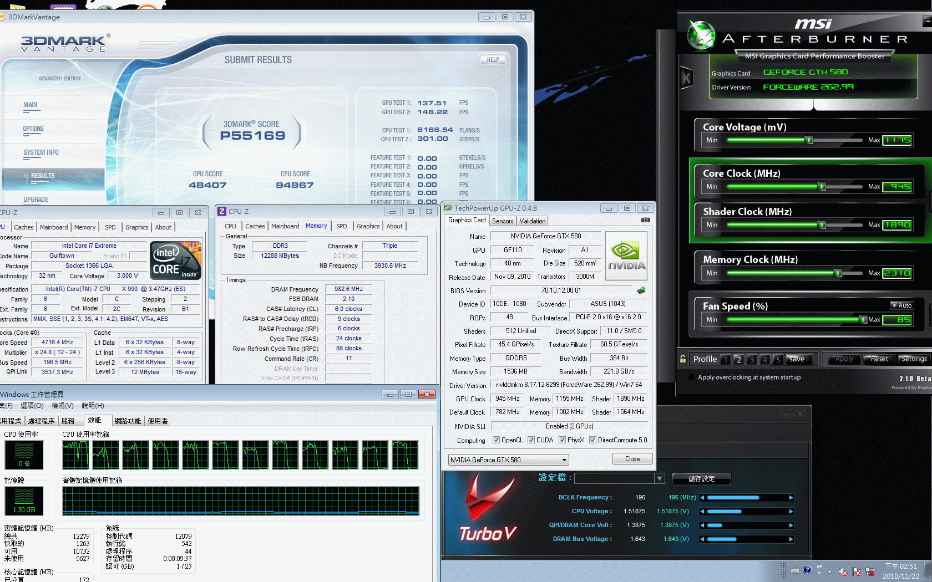Toggle the CUDA checkbox in GPU-Z
932x582 pixels.
click(x=531, y=440)
